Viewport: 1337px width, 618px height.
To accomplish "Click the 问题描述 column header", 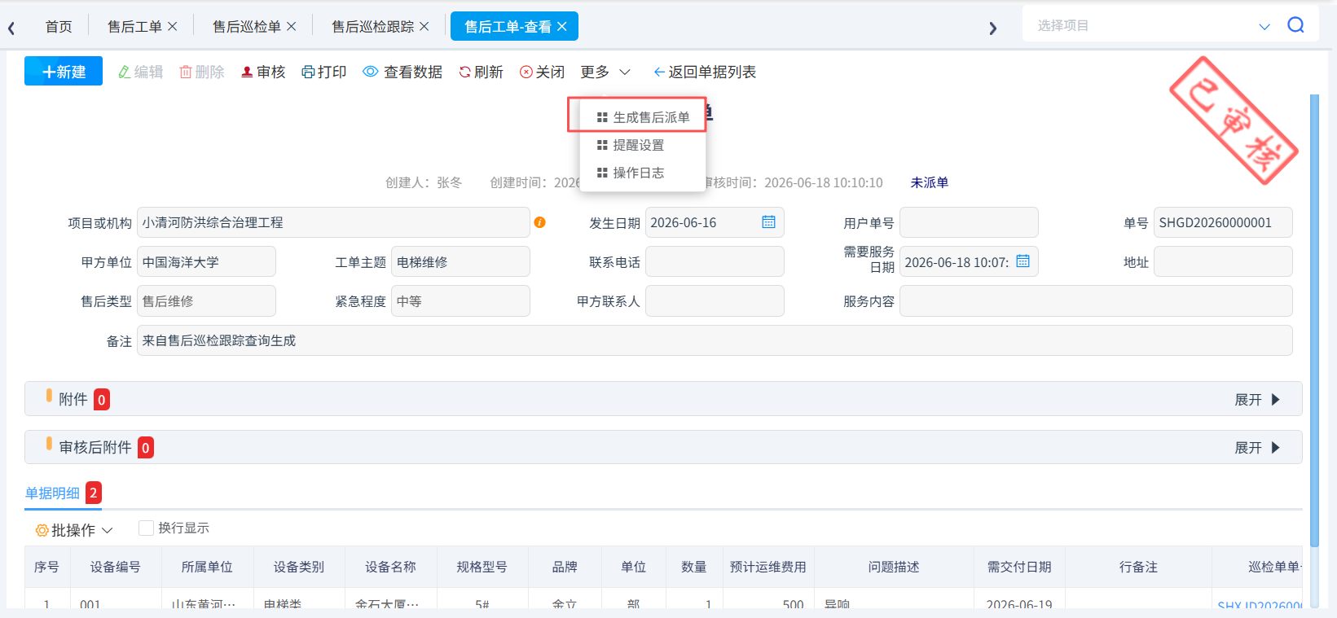I will [x=894, y=567].
